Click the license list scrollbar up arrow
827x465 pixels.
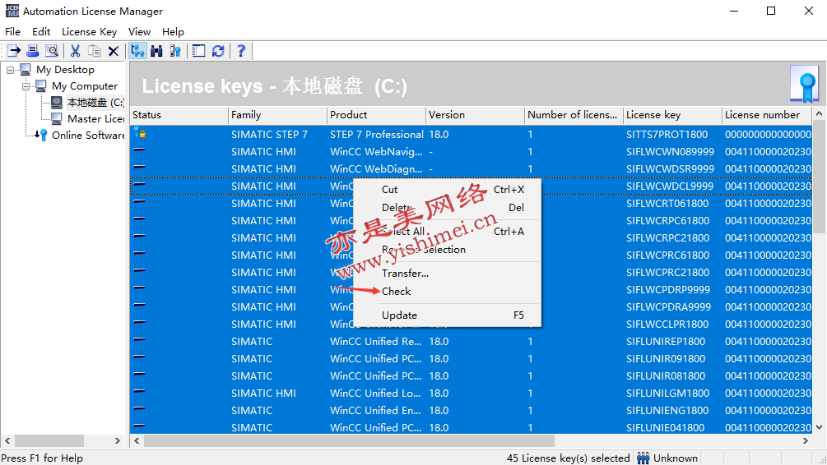[819, 113]
